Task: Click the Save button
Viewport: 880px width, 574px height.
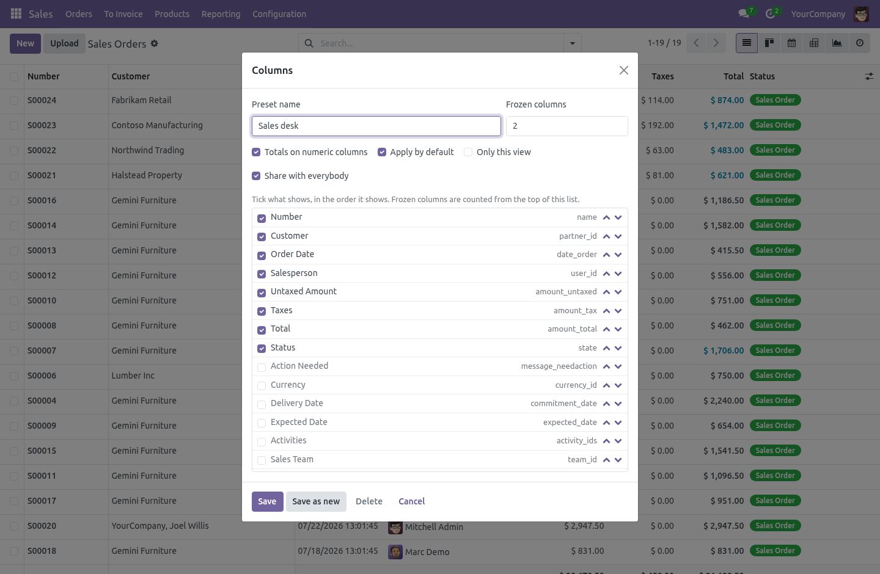Action: tap(267, 501)
